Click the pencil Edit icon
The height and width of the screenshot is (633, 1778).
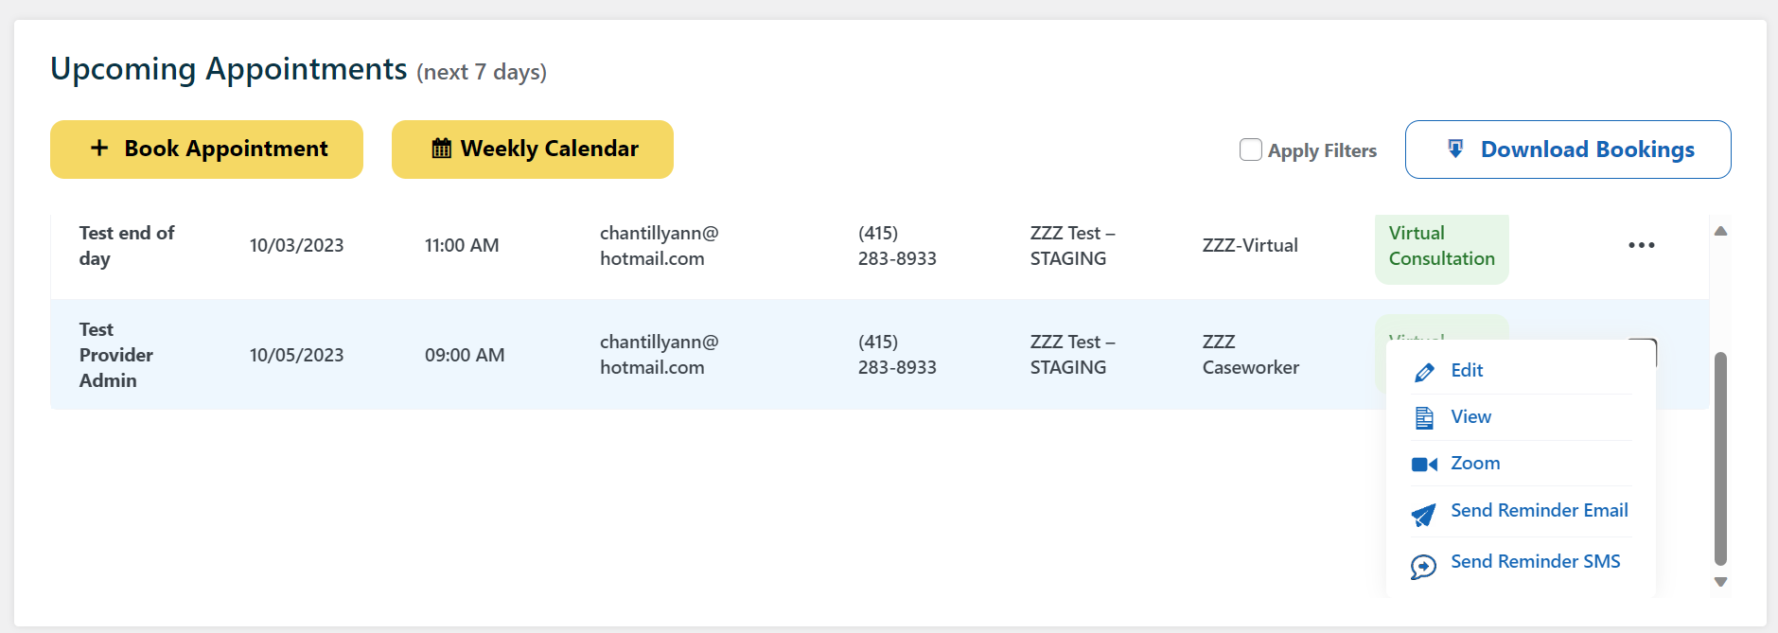1424,372
